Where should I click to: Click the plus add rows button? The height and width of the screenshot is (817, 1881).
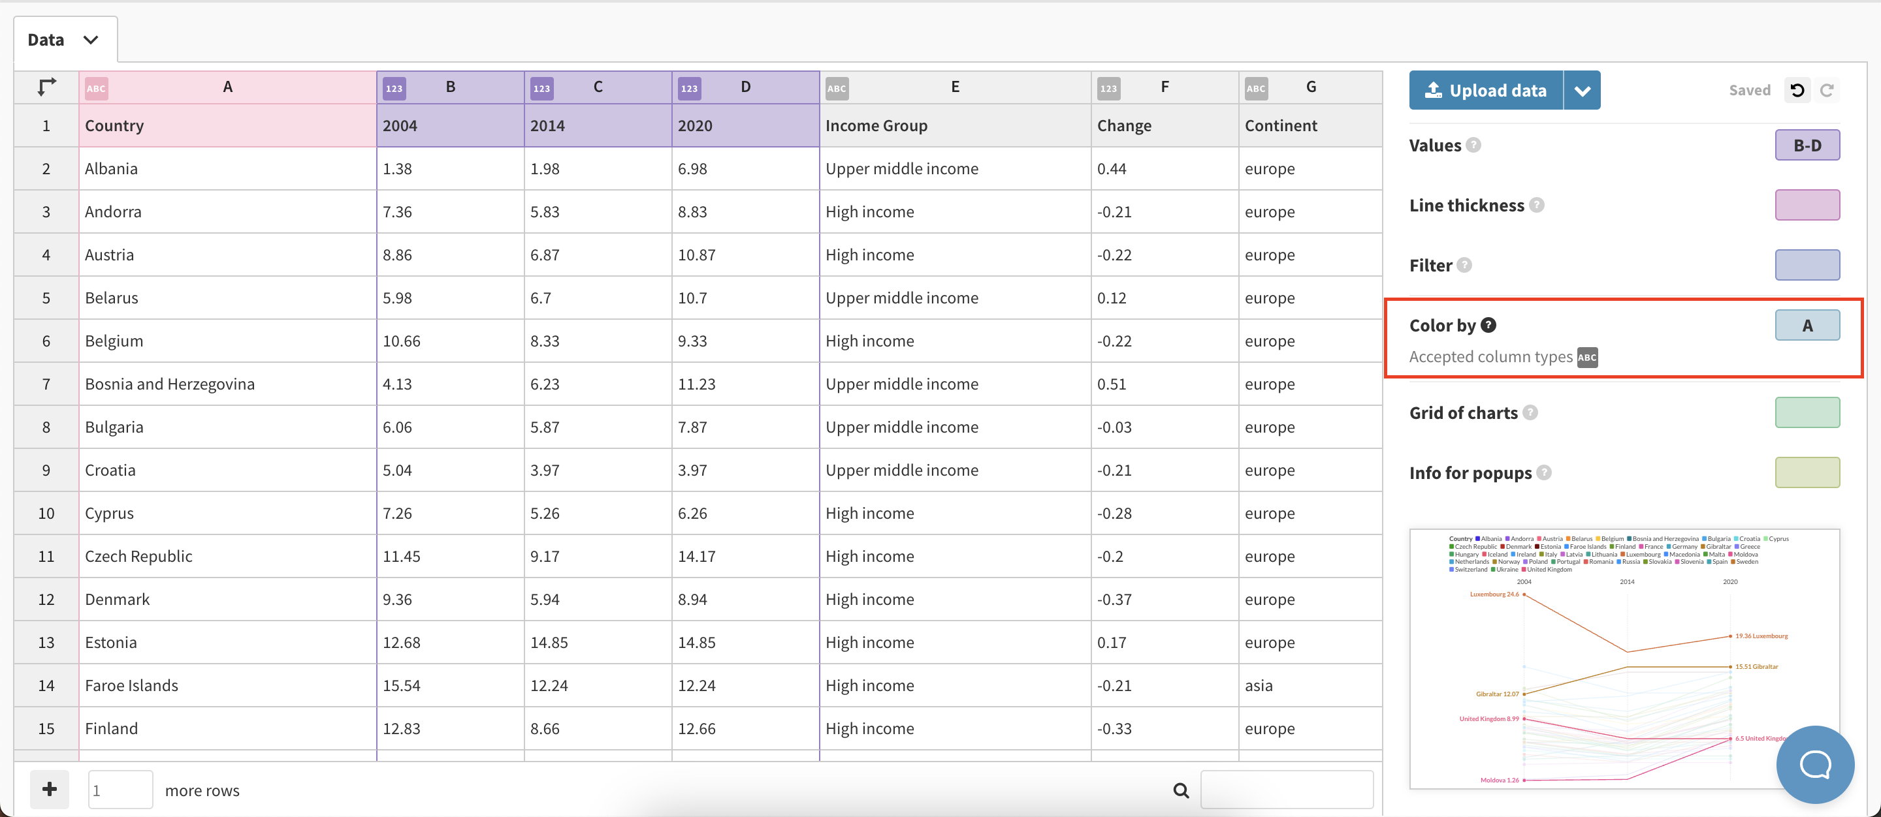click(50, 790)
